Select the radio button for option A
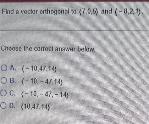This screenshot has width=149, height=124. coord(4,68)
